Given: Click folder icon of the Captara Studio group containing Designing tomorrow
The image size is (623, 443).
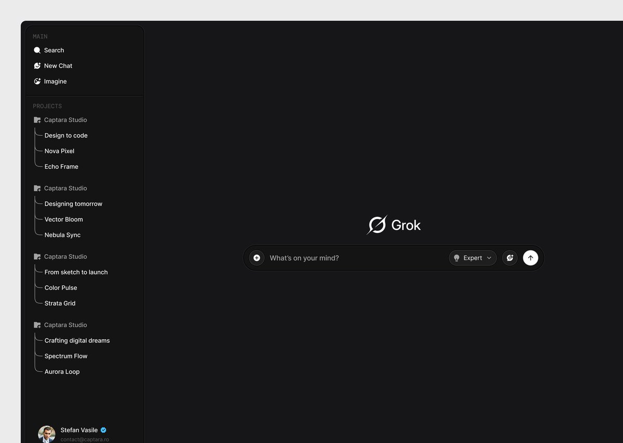Looking at the screenshot, I should [37, 188].
